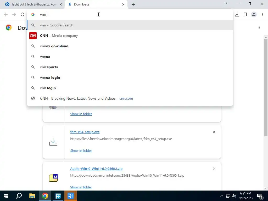The image size is (268, 201).
Task: Show Audio-Win10_Win11 zip in folder
Action: (x=81, y=187)
